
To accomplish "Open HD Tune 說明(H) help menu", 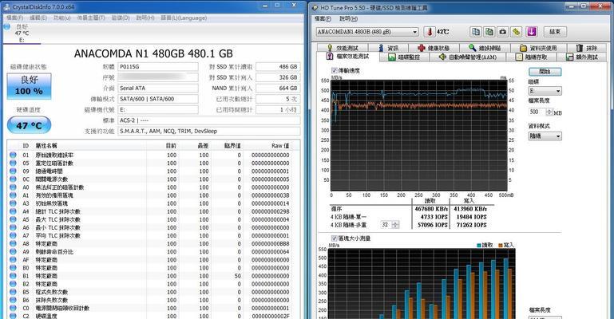I will (x=348, y=19).
